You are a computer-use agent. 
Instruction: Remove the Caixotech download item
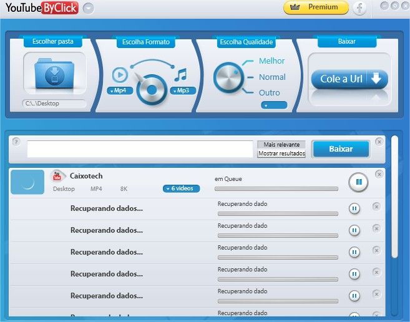(x=379, y=174)
